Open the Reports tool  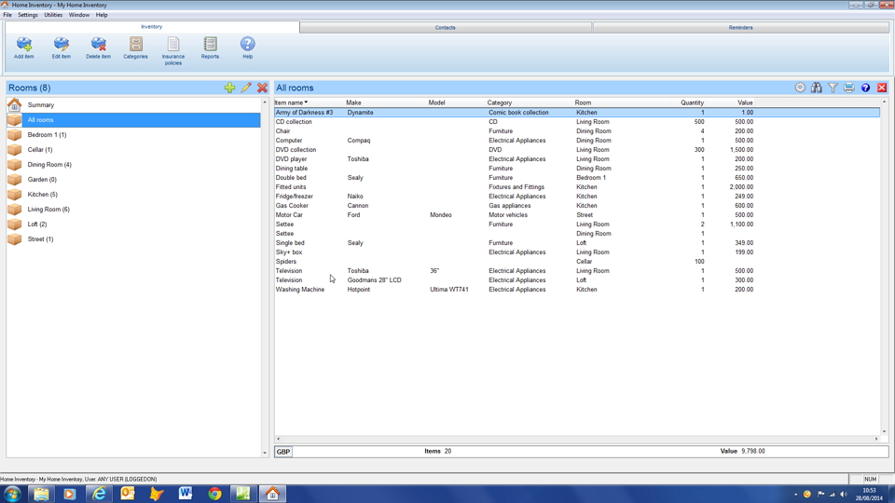[x=210, y=48]
